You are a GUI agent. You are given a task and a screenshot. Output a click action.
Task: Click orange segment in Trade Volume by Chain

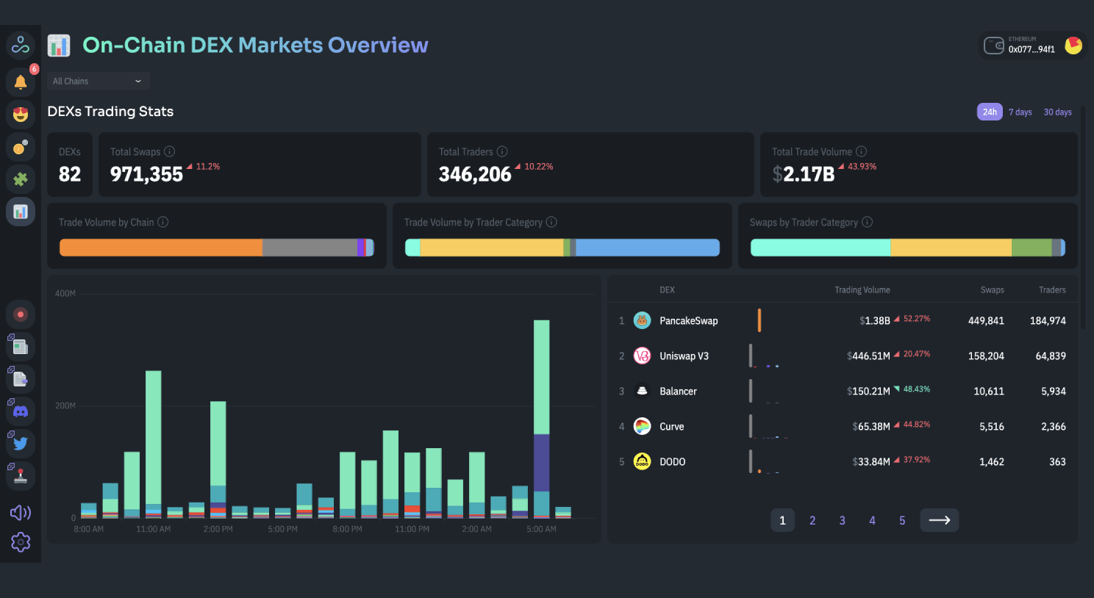[160, 248]
